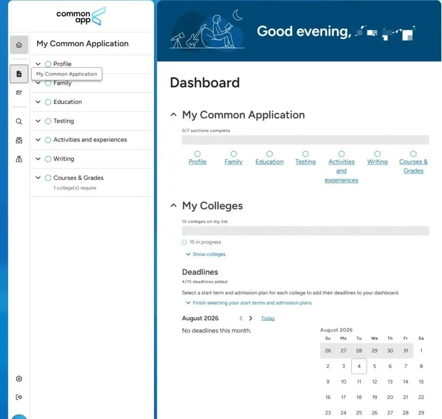This screenshot has height=419, width=442.
Task: Click the Testing label in sidebar
Action: click(64, 121)
